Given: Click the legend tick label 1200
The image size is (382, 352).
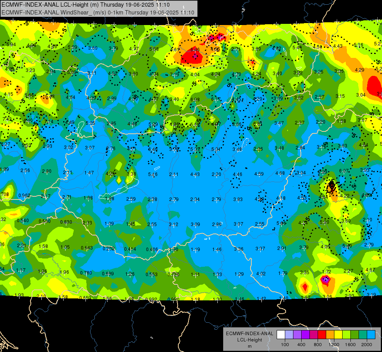Looking at the screenshot, I should (334, 345).
